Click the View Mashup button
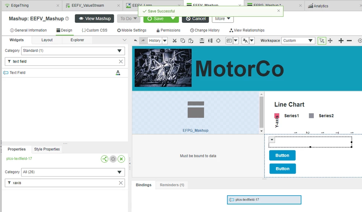Screen dimensions: 362x212 (x=95, y=18)
